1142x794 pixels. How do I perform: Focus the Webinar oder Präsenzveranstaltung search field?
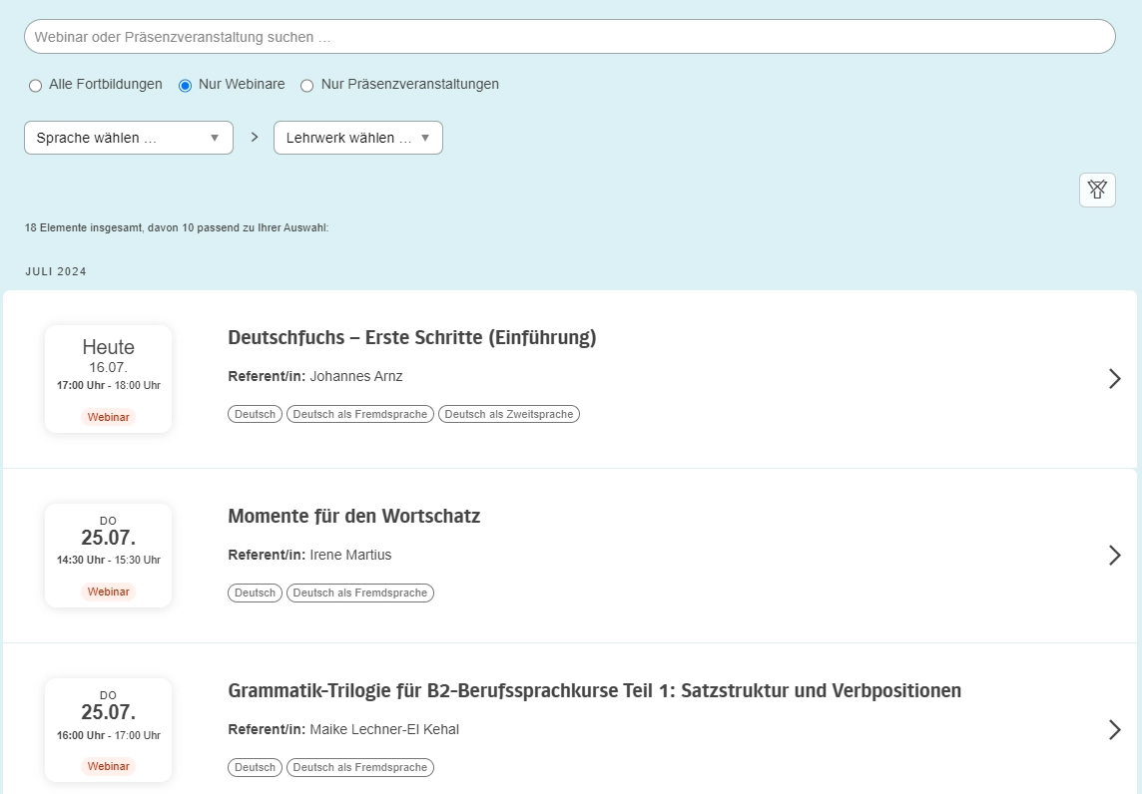tap(569, 37)
